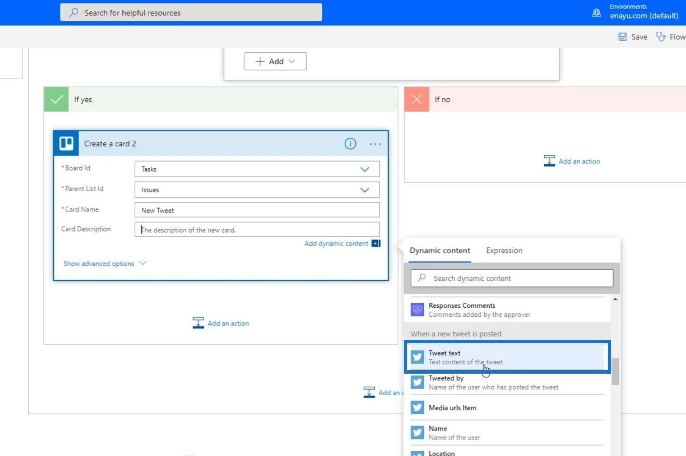The image size is (686, 456).
Task: Click the green checkmark icon of If yes
Action: 56,100
